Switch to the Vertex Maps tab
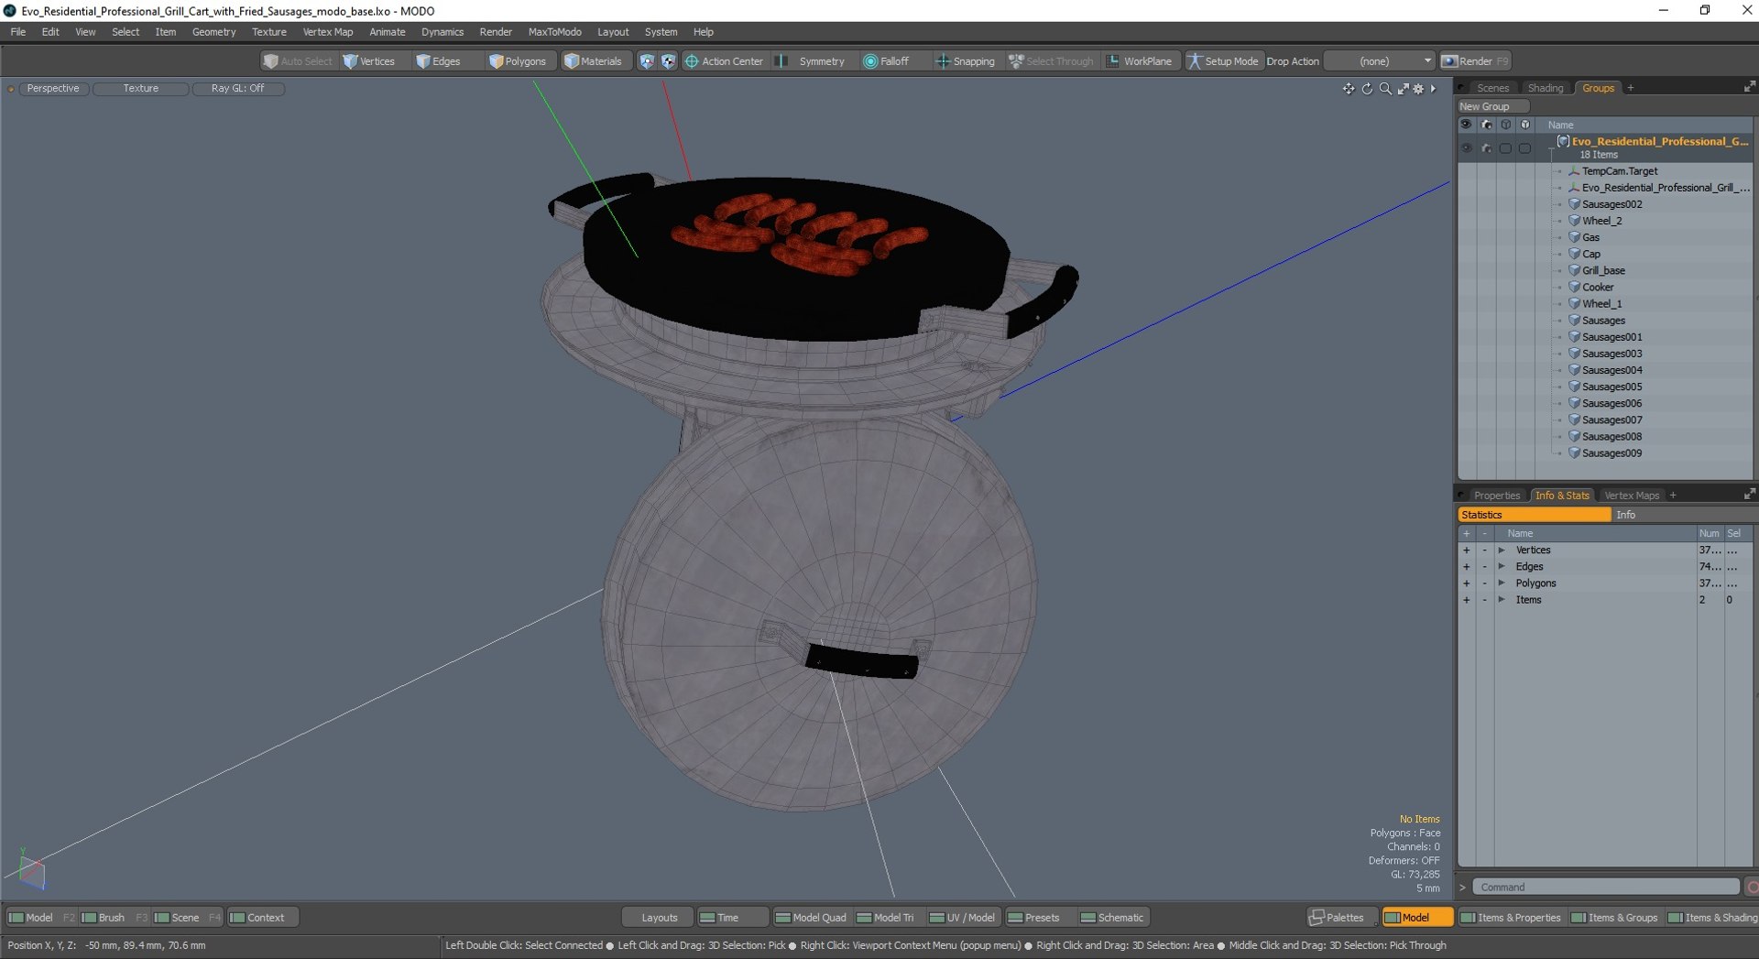 coord(1632,496)
